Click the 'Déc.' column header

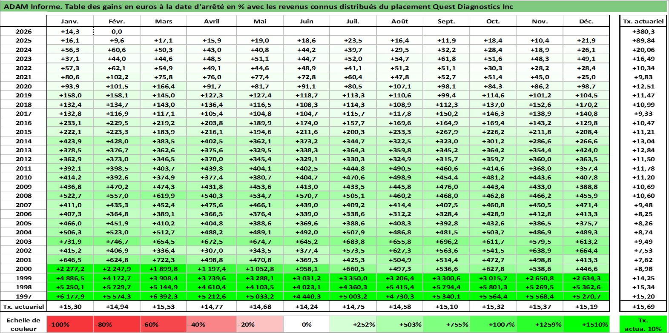click(x=586, y=21)
